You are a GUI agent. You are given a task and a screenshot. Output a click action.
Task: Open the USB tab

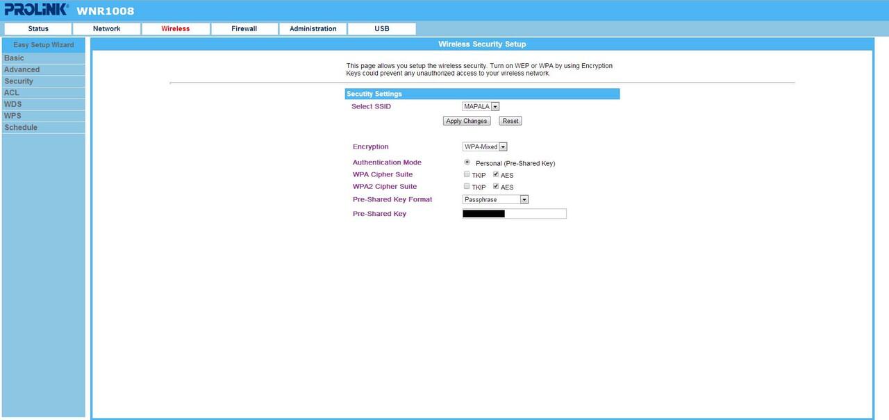pos(381,28)
